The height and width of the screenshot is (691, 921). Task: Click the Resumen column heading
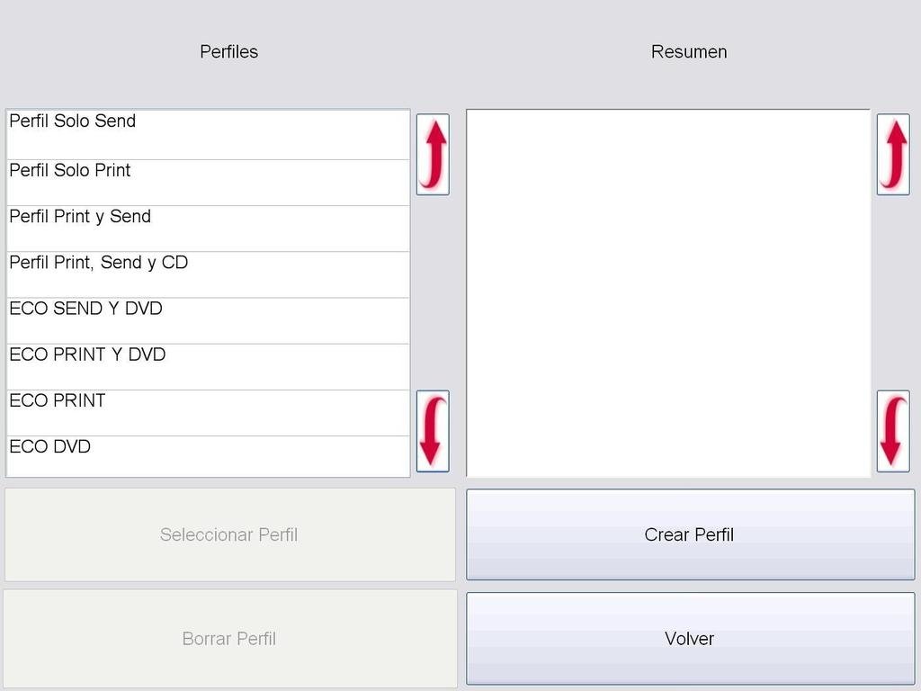(689, 51)
